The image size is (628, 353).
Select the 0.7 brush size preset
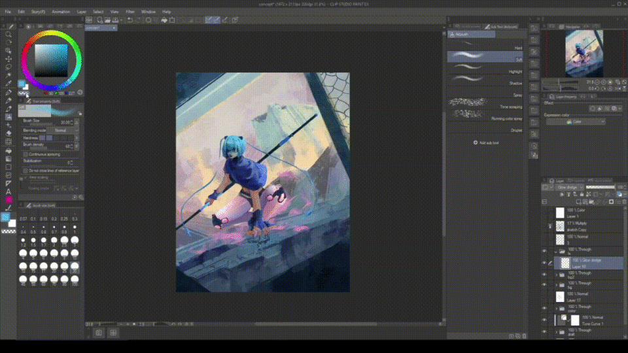[x=54, y=229]
